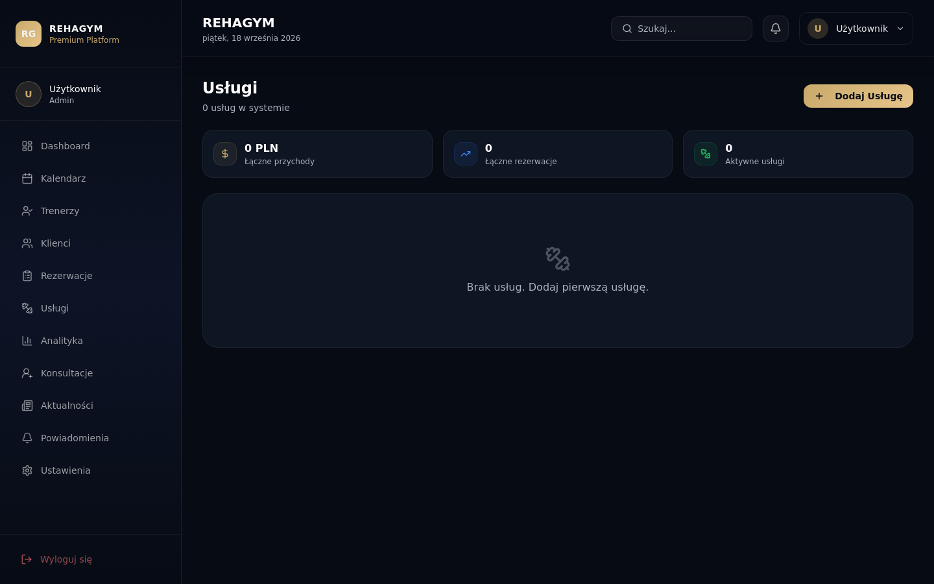Click the trend icon on the reservations card

(x=466, y=154)
